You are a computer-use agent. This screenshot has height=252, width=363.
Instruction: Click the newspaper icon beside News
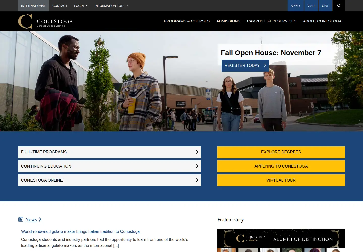pos(21,219)
